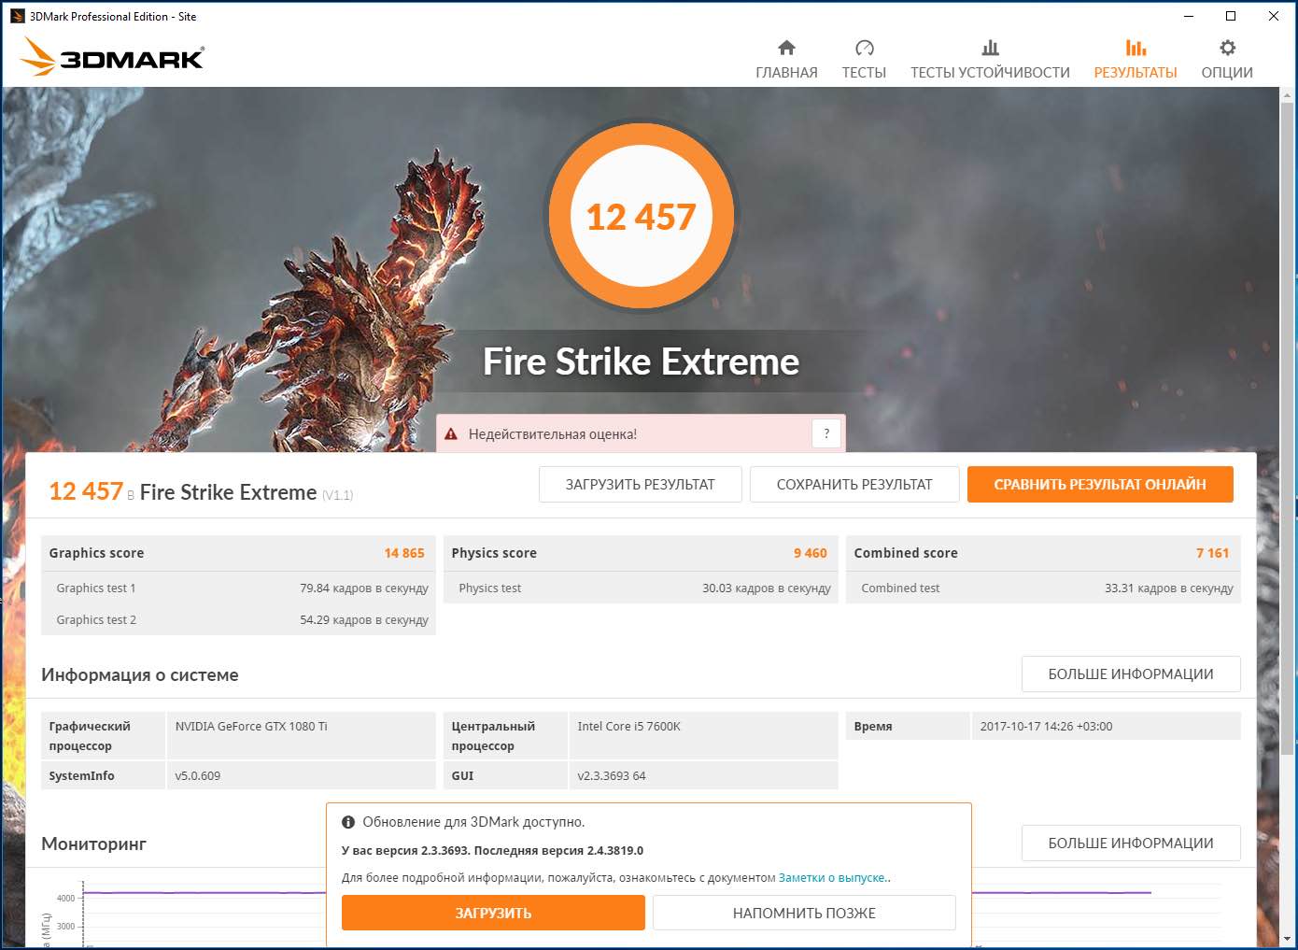Click the orange 12 457 score beside Fire Strike Extreme (V1.1)
The height and width of the screenshot is (950, 1298).
click(x=86, y=491)
